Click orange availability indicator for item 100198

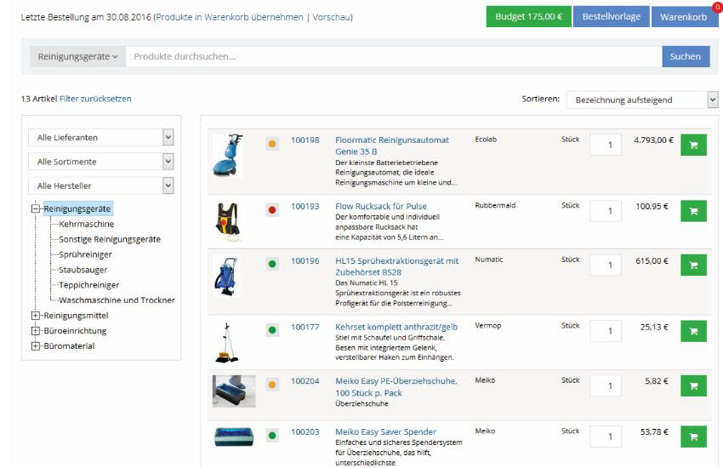coord(272,144)
